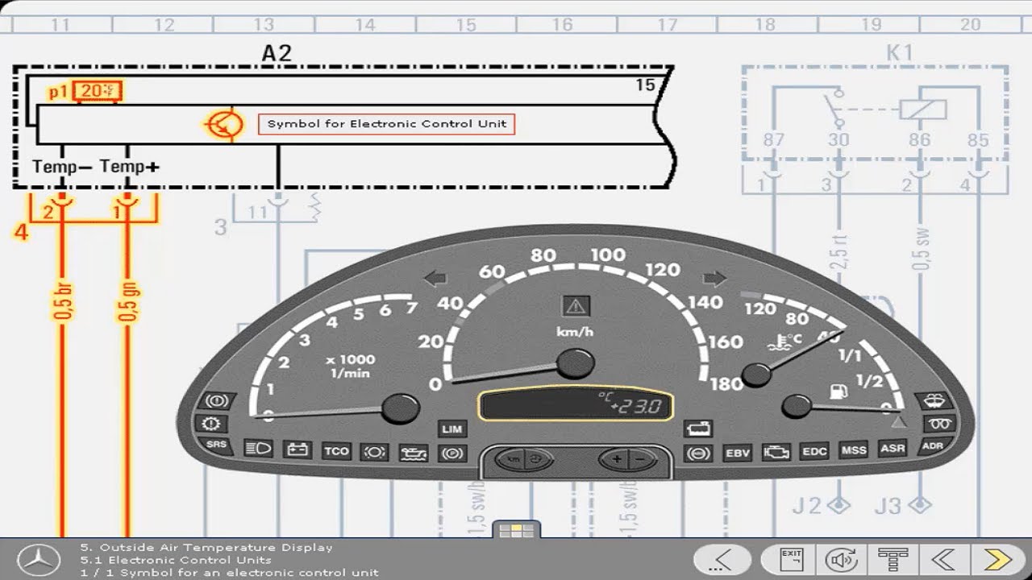Click the Symbol for Electronic Control Unit label
The width and height of the screenshot is (1032, 580).
click(x=386, y=124)
